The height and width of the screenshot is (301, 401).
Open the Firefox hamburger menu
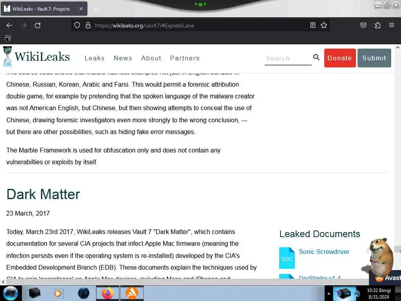pos(392,25)
